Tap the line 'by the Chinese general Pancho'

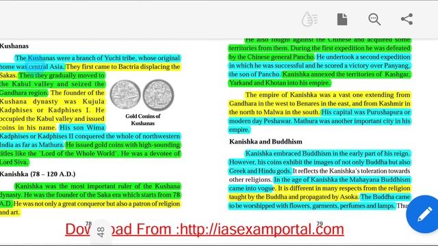[320, 57]
